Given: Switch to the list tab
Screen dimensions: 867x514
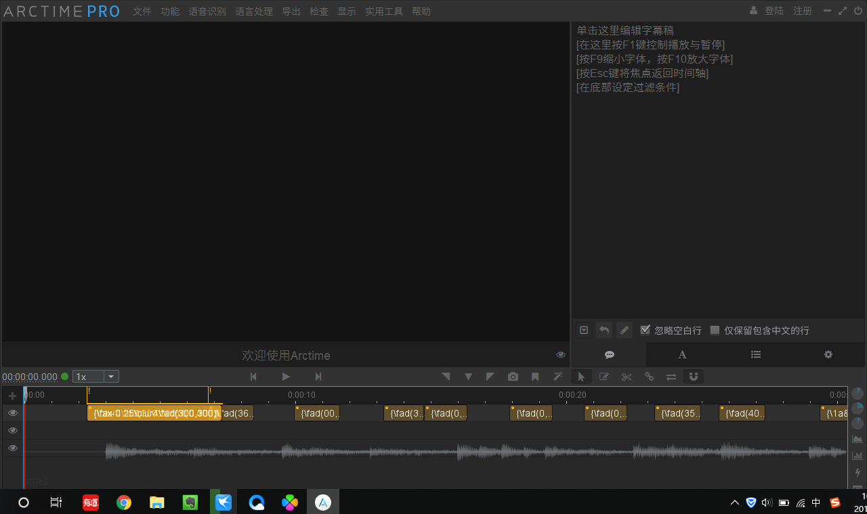Looking at the screenshot, I should [756, 354].
